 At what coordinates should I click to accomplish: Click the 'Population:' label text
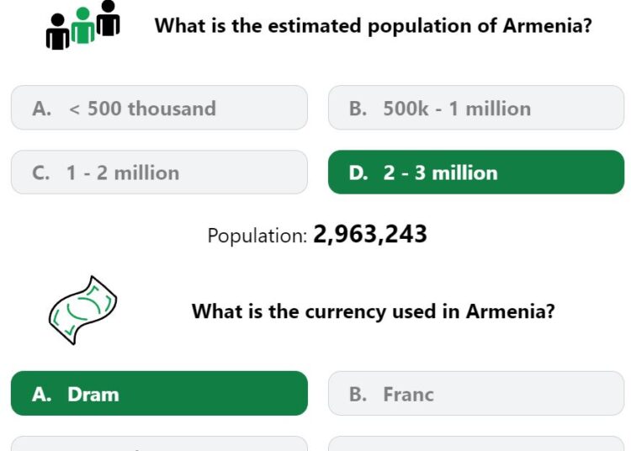(257, 236)
